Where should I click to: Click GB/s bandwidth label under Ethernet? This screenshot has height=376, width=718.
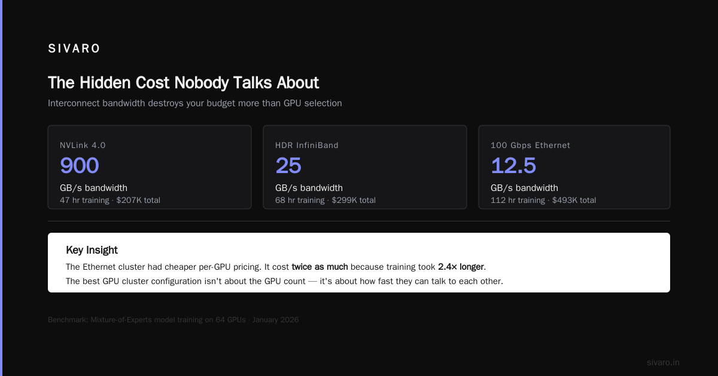click(524, 188)
